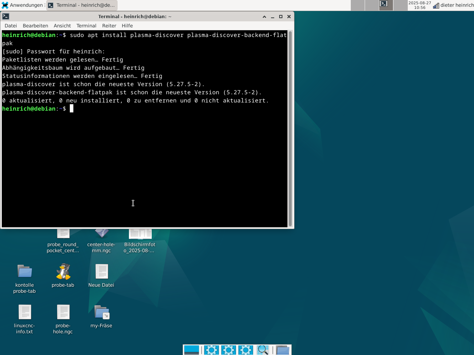Click the terminal vertical scrollbar
The width and height of the screenshot is (474, 355).
click(x=290, y=129)
